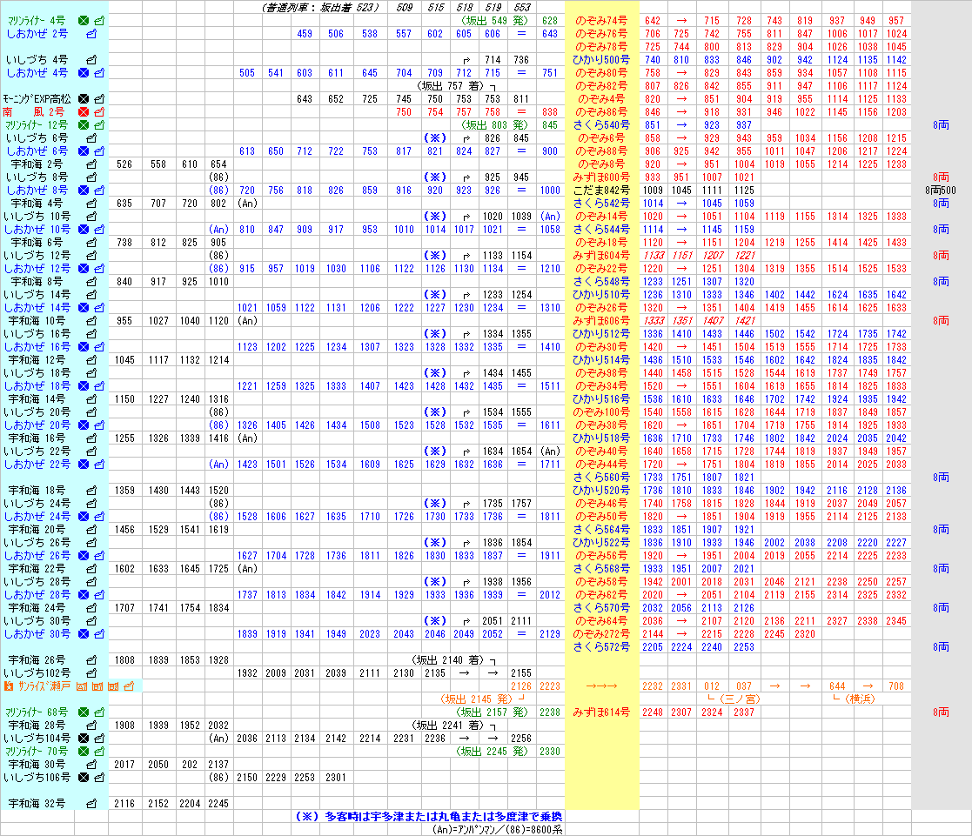Click the モーニングEXP高松 train name
Viewport: 972px width, 836px height.
37,98
